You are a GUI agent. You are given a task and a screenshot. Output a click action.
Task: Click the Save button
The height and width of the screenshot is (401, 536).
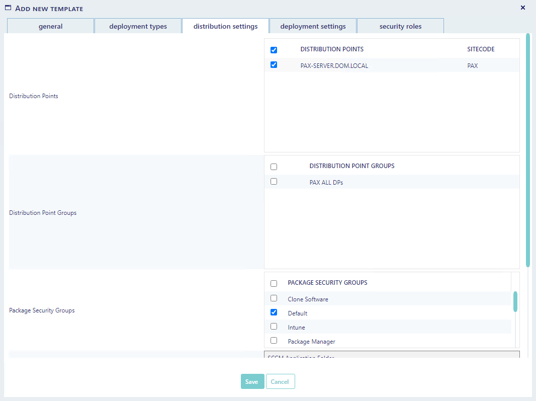[252, 381]
